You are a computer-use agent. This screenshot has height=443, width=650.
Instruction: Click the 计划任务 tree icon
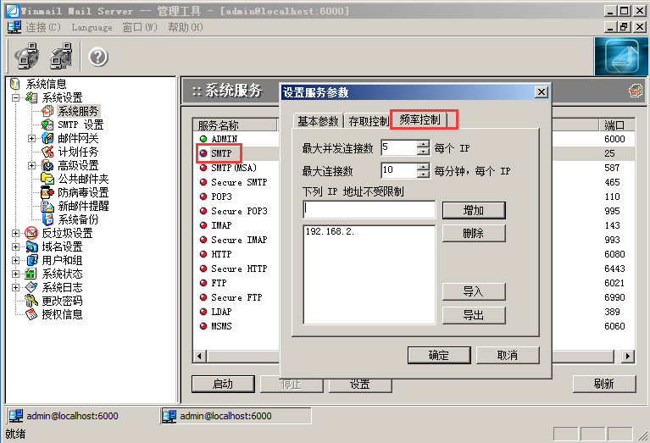pos(47,152)
